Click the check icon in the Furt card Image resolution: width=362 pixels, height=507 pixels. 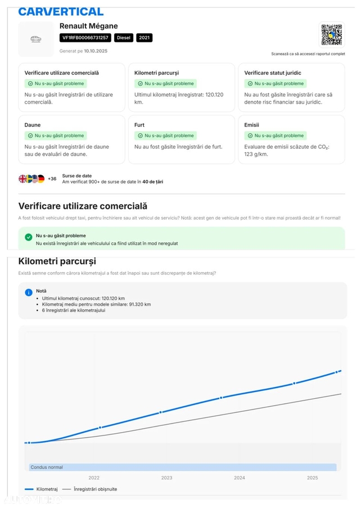[139, 136]
